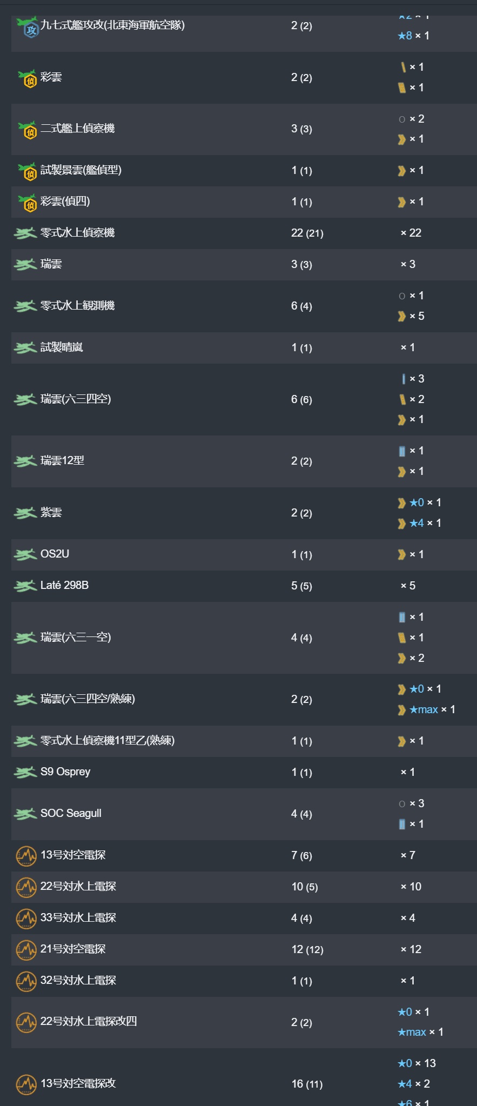Click the ★max entry of 瑞雲(六三四空/熟練)
The width and height of the screenshot is (477, 1106).
pos(426,709)
